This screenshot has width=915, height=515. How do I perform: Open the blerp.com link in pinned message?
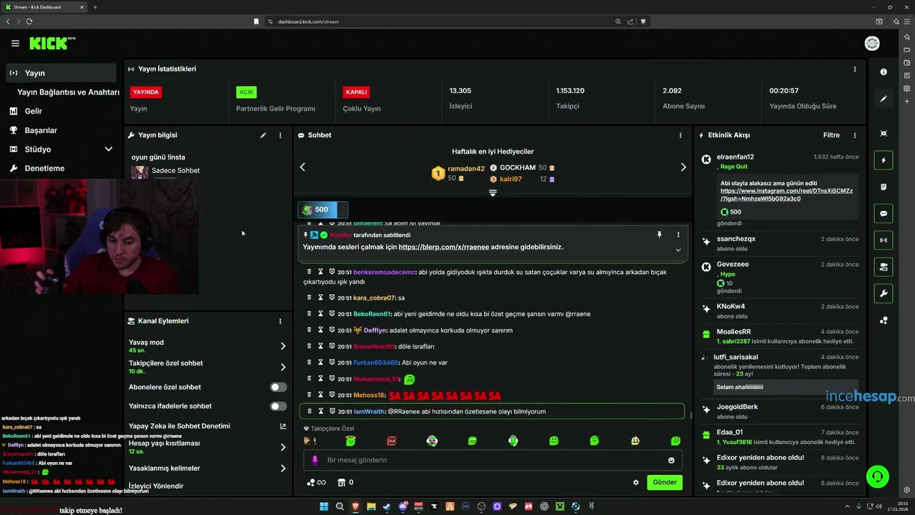point(444,247)
